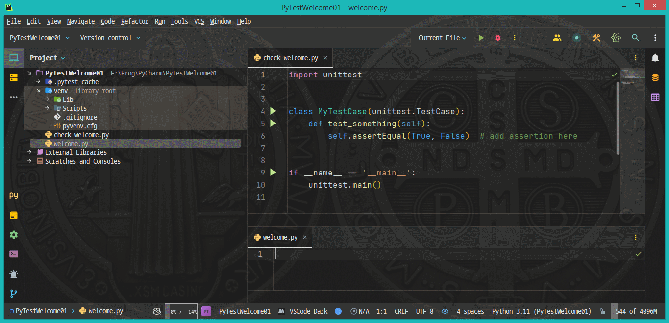Expand External Libraries node
Image resolution: width=669 pixels, height=323 pixels.
(29, 152)
